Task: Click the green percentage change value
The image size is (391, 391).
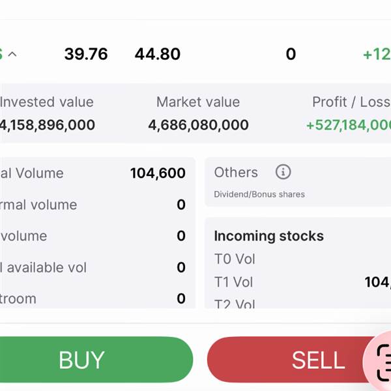Action: [x=377, y=54]
